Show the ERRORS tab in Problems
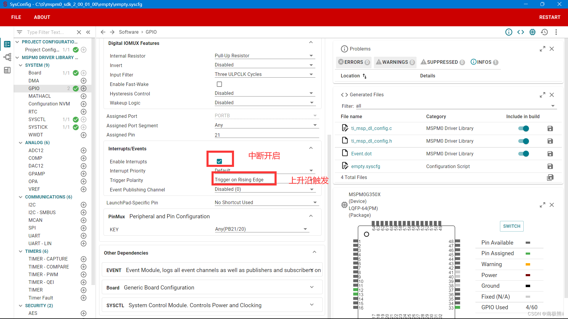This screenshot has height=319, width=568. [354, 62]
